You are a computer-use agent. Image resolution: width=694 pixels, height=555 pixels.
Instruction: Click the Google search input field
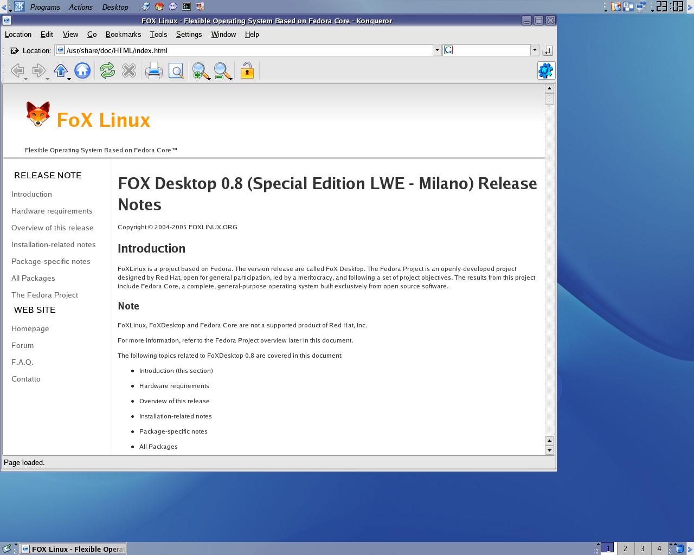coord(491,50)
